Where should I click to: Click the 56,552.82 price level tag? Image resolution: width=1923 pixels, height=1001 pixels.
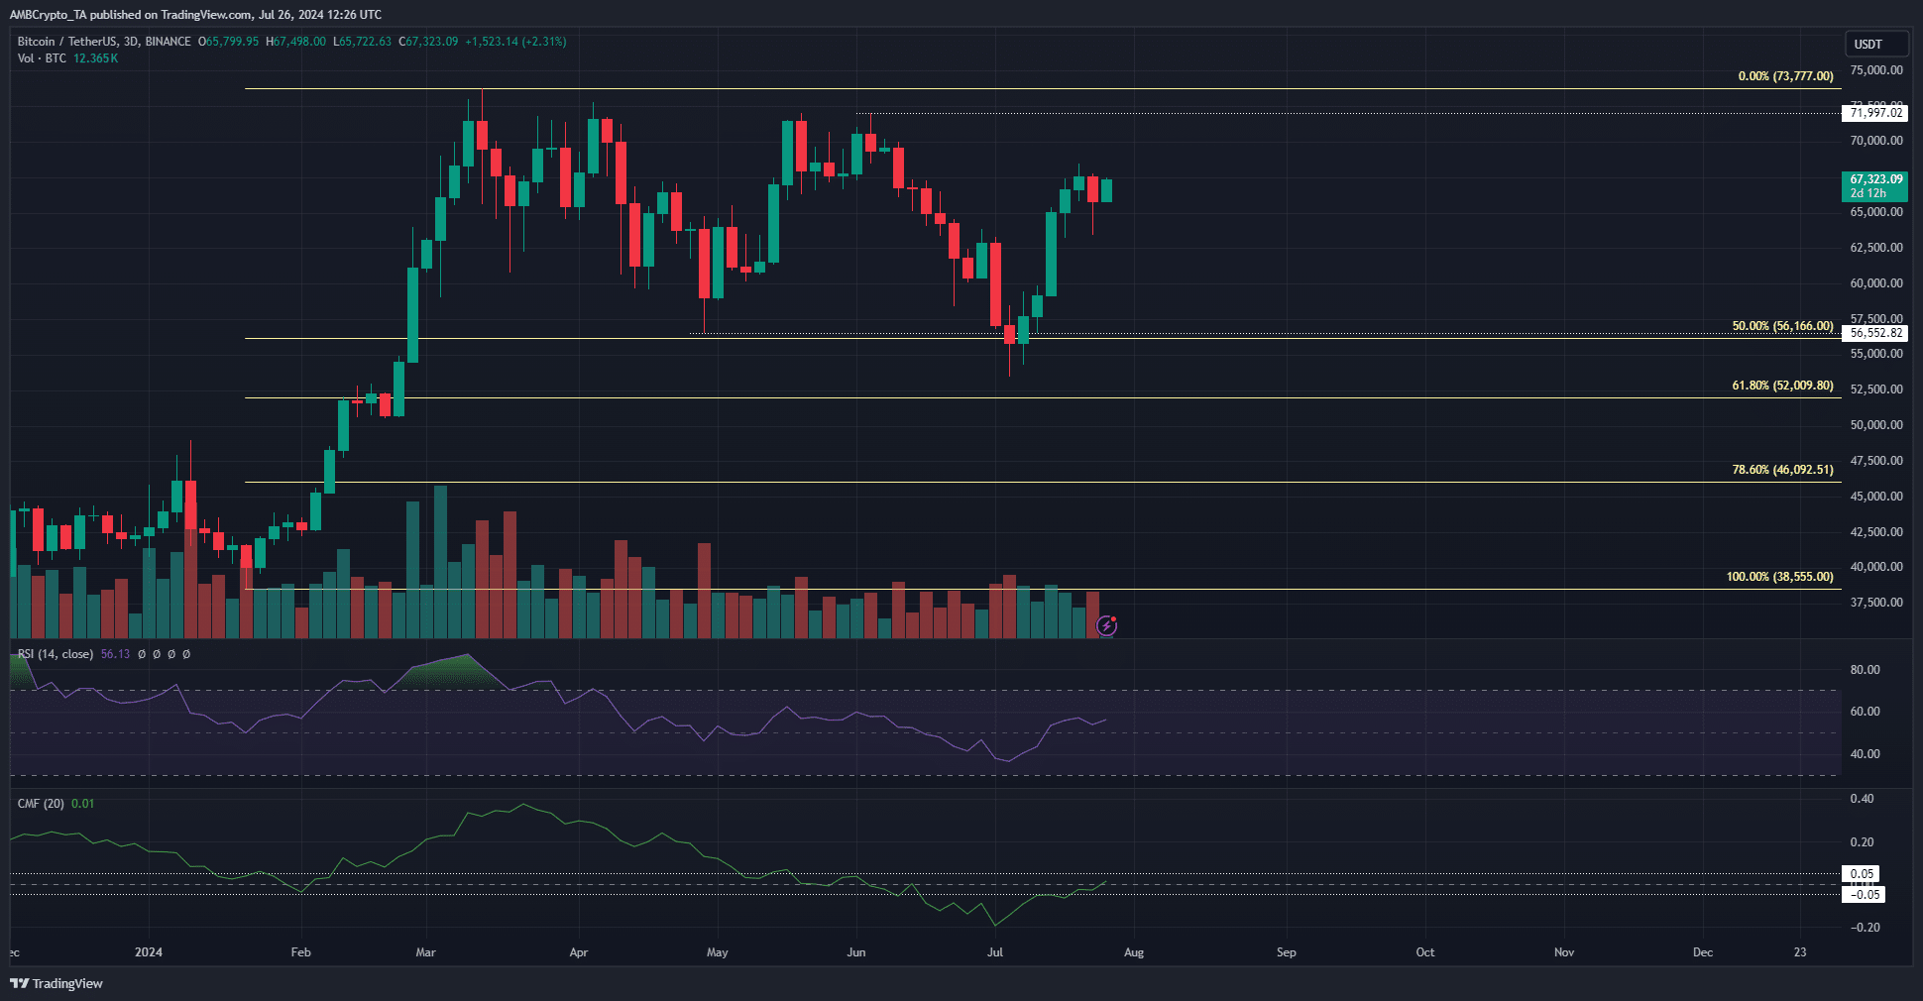pyautogui.click(x=1875, y=333)
